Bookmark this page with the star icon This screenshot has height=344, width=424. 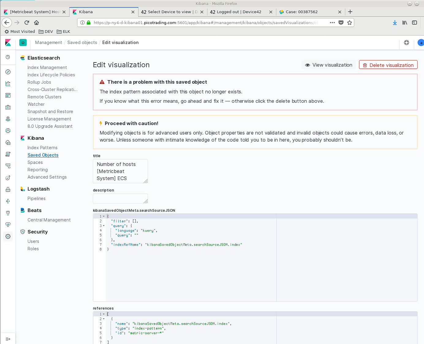point(350,23)
